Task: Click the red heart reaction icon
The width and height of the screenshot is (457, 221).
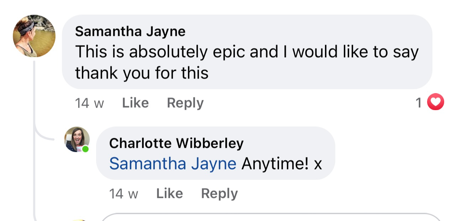Action: point(435,102)
